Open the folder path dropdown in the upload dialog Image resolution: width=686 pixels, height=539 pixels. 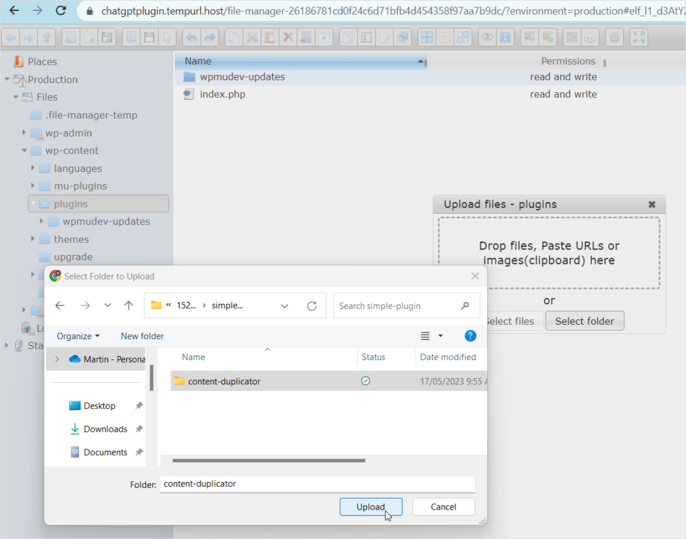click(284, 305)
